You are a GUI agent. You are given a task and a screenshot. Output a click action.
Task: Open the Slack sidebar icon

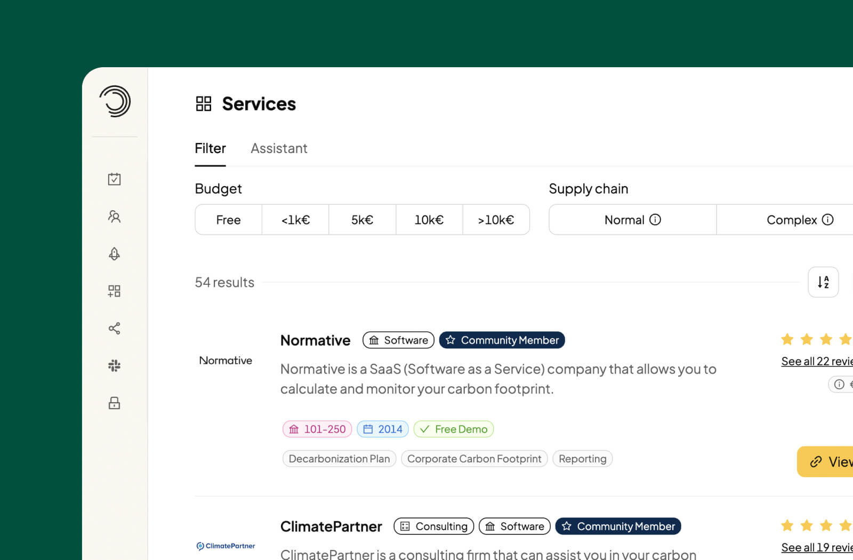(x=114, y=366)
